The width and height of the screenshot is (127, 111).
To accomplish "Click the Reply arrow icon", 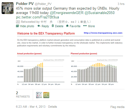I will click(39, 26).
